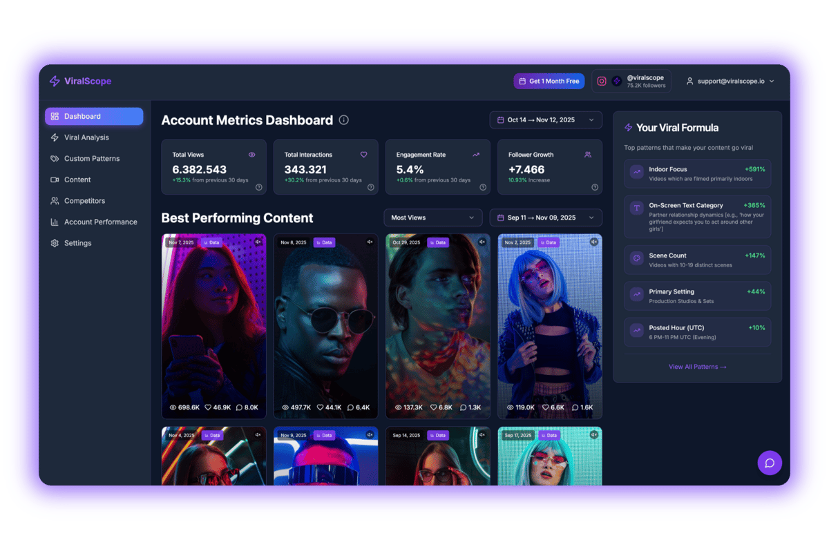Open Account Performance chart icon

coord(55,222)
